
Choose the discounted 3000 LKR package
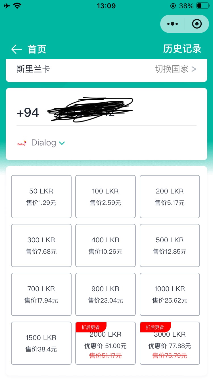170,343
